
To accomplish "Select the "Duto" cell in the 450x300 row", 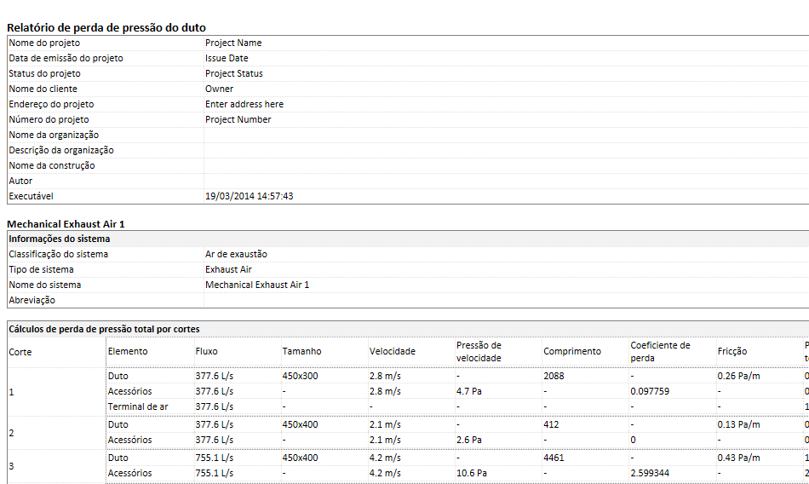I will pyautogui.click(x=118, y=376).
